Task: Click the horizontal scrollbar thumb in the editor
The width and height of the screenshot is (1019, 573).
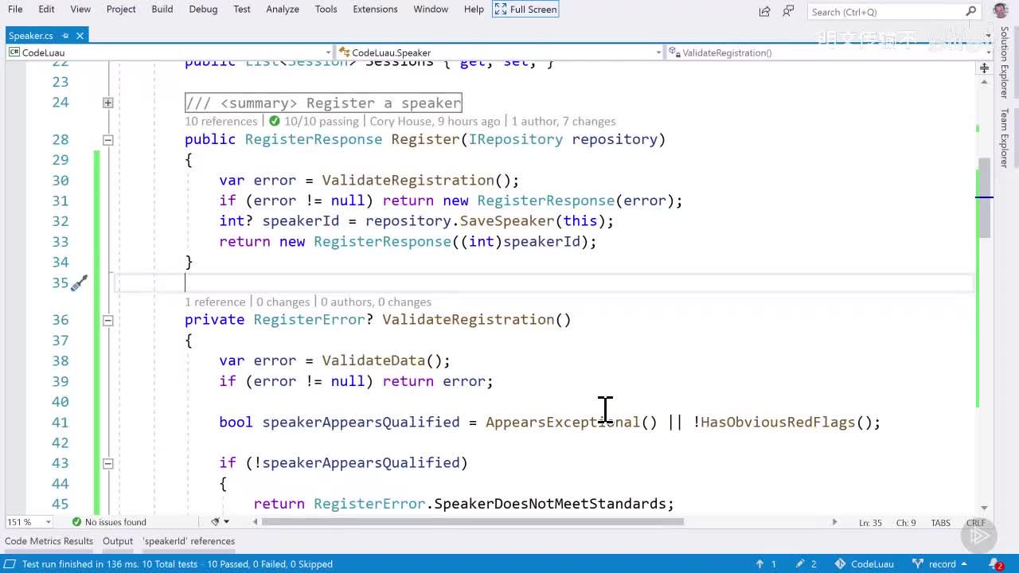Action: [x=473, y=522]
